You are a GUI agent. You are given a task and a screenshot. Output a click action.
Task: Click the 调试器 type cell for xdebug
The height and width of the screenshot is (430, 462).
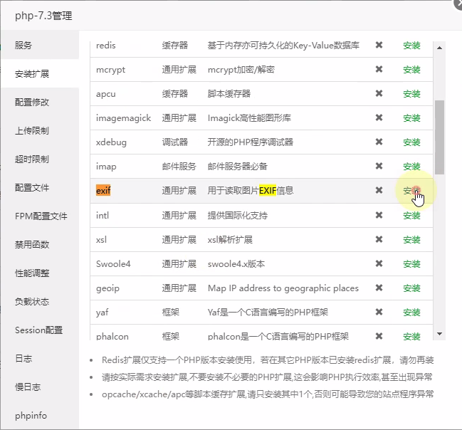click(x=175, y=142)
